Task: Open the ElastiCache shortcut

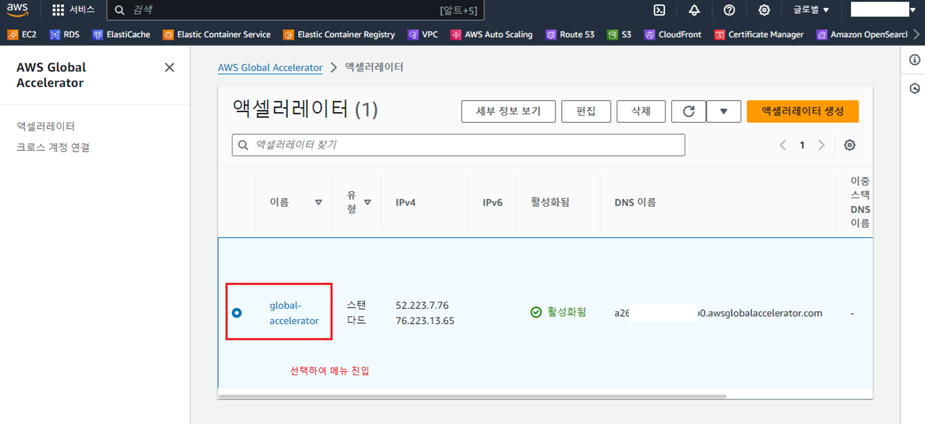Action: point(121,35)
